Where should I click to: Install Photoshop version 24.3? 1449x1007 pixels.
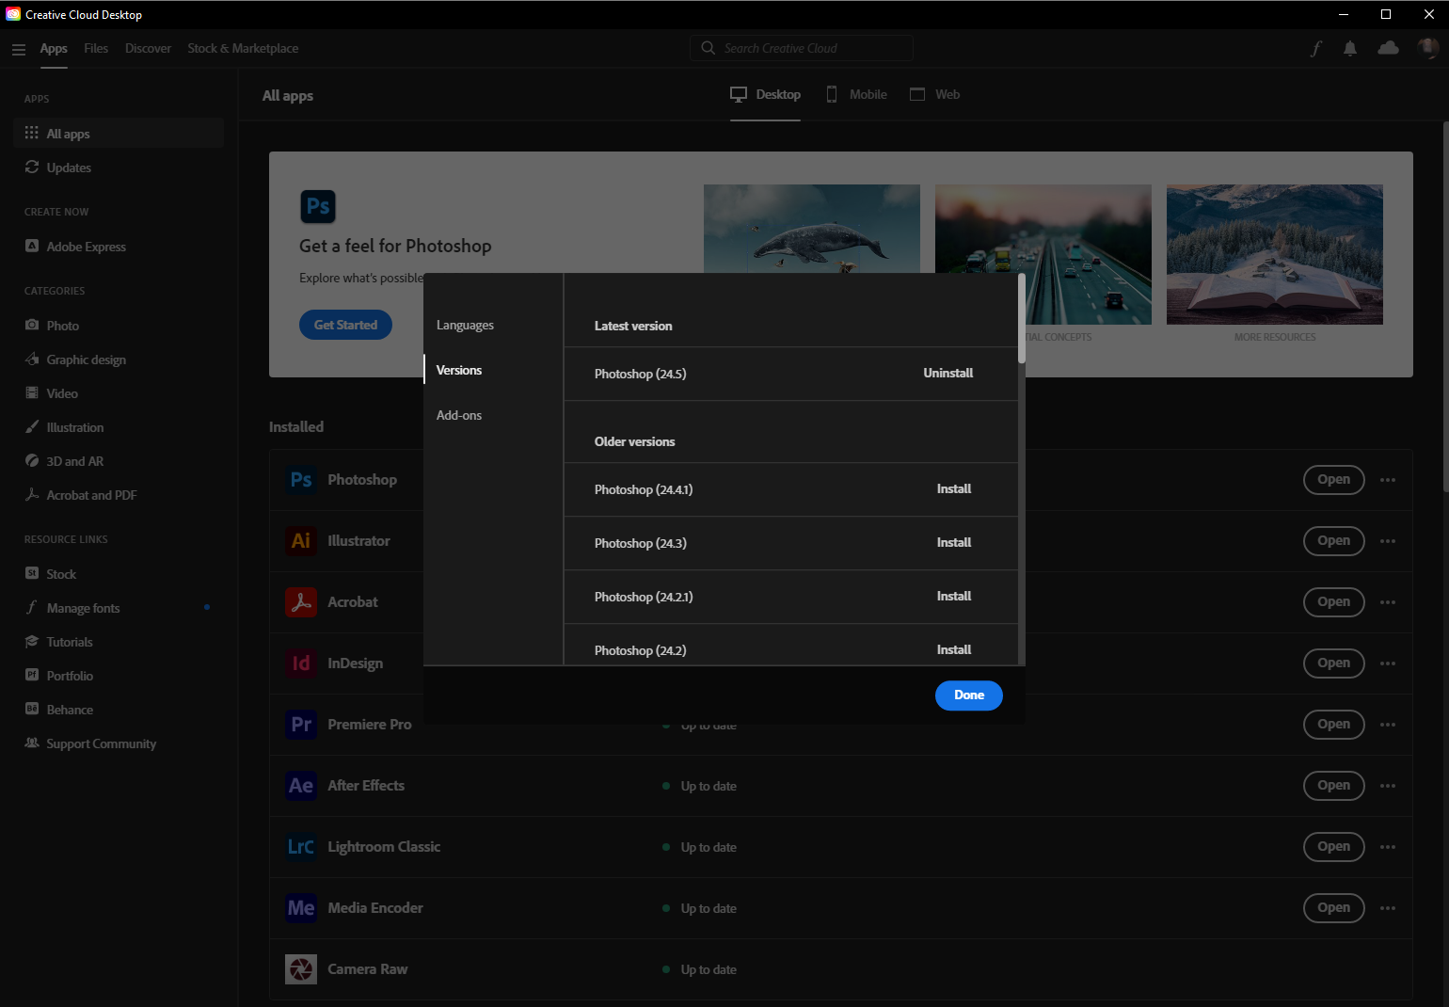coord(953,542)
